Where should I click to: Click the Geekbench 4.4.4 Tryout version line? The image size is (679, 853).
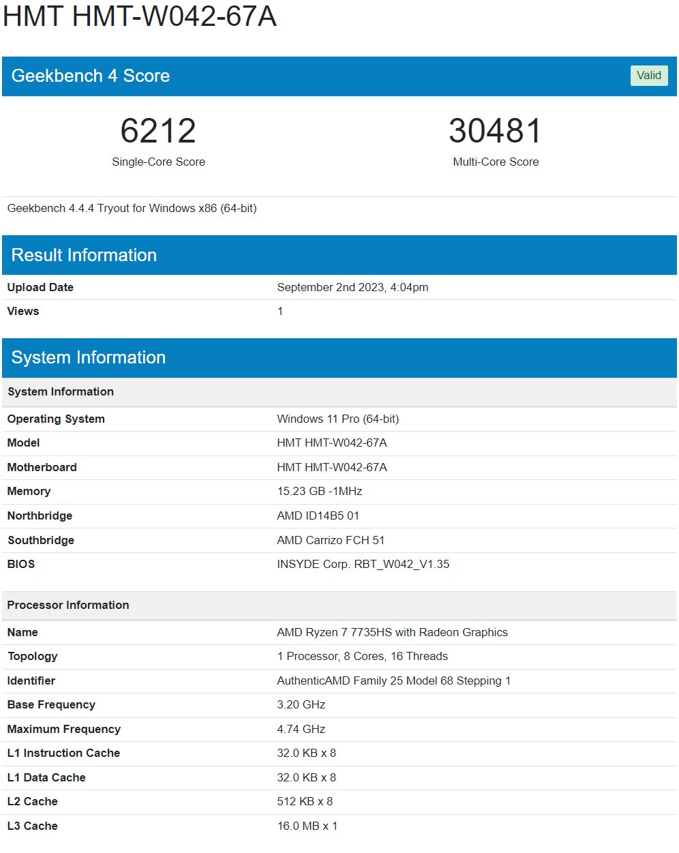point(132,209)
